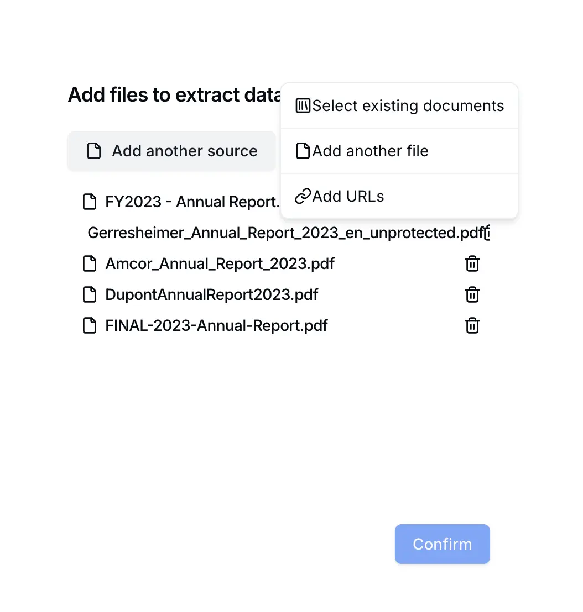Click the link icon beside Add URLs

point(302,196)
